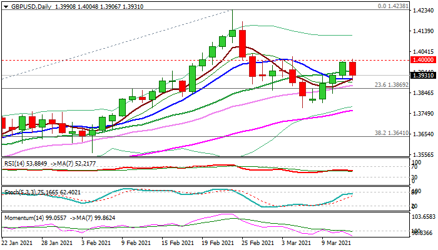Click the 15 Feb 2021 date label
438x250 pixels.
click(x=176, y=242)
